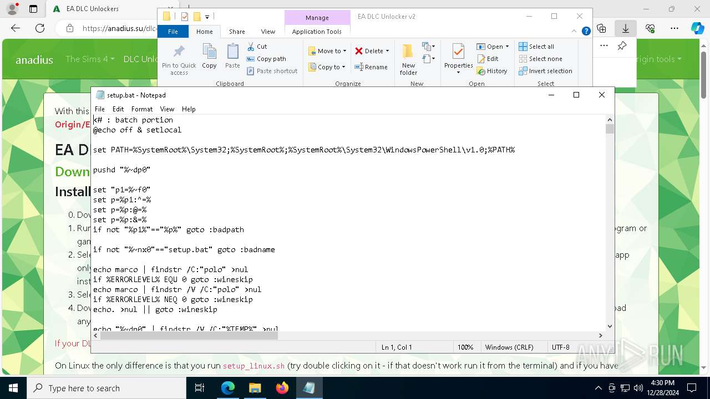Refresh the Edge page
The width and height of the screenshot is (710, 399).
point(40,28)
